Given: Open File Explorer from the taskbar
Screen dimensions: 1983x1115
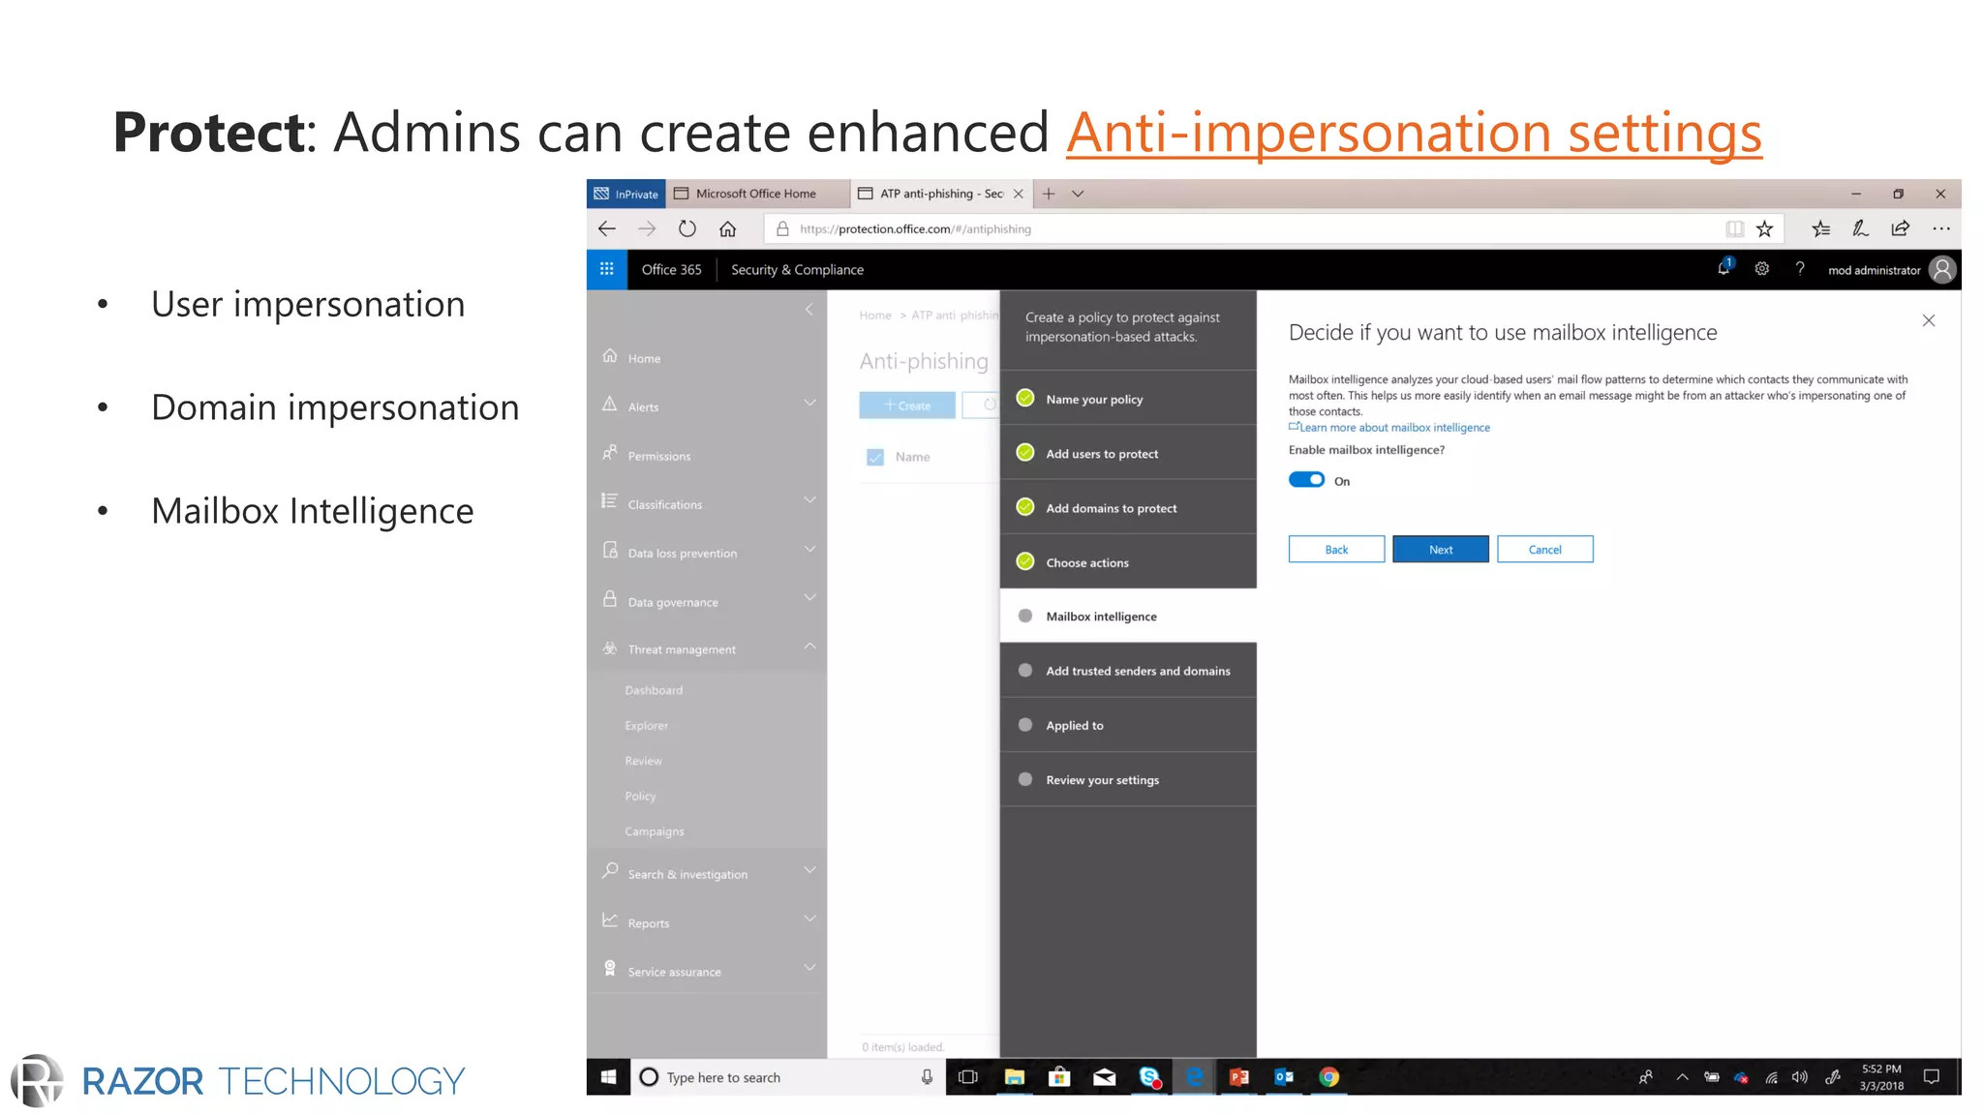Looking at the screenshot, I should (x=1014, y=1076).
